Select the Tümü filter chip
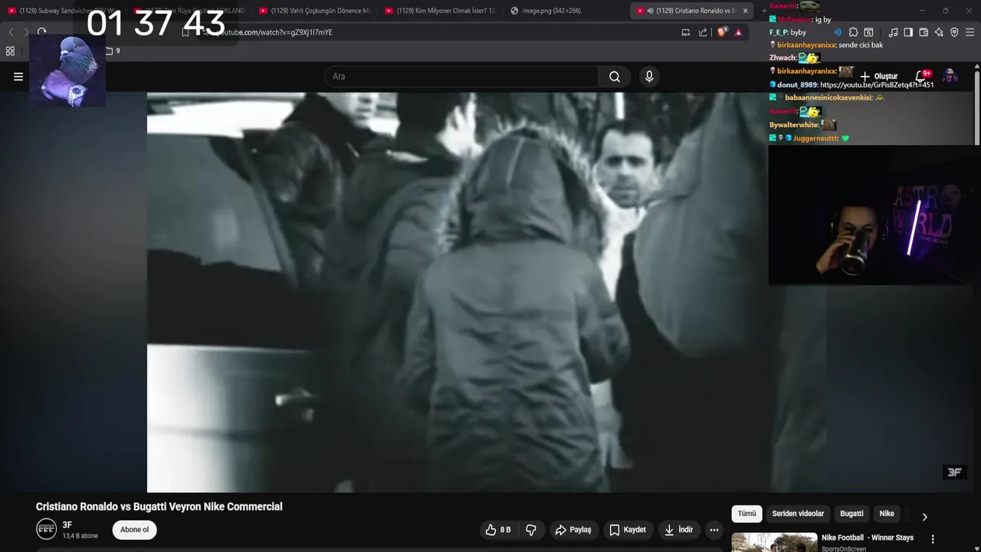 [x=746, y=514]
